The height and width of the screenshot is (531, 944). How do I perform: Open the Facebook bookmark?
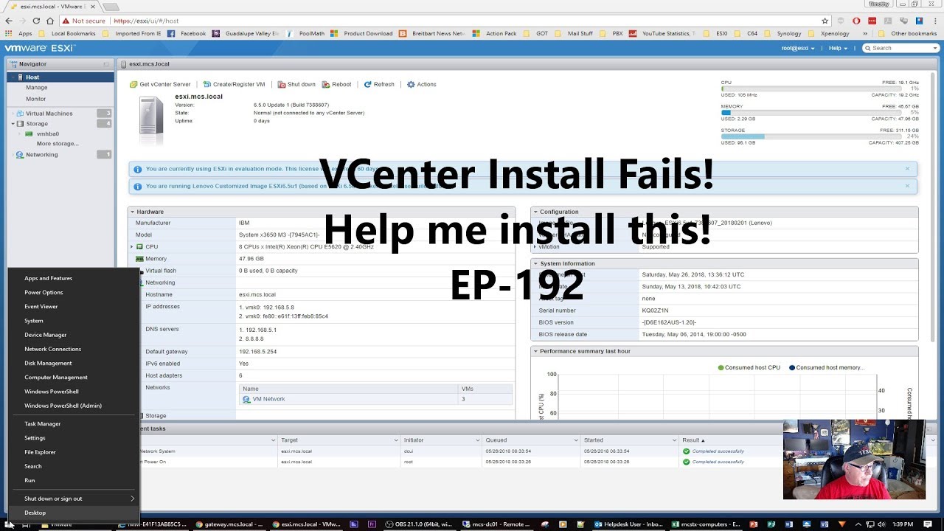point(187,33)
